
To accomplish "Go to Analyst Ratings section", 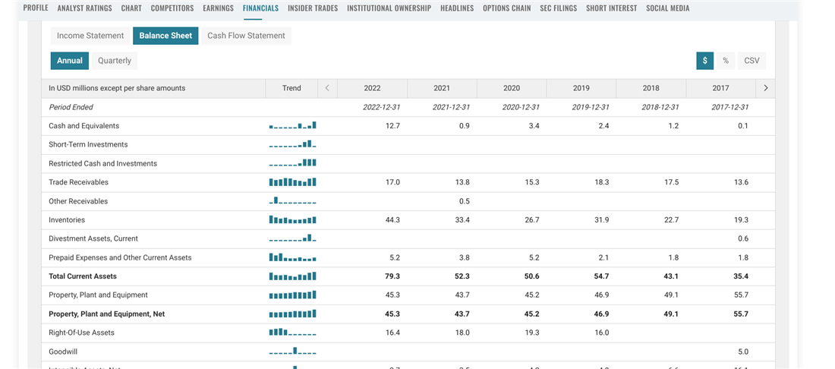I will [84, 8].
